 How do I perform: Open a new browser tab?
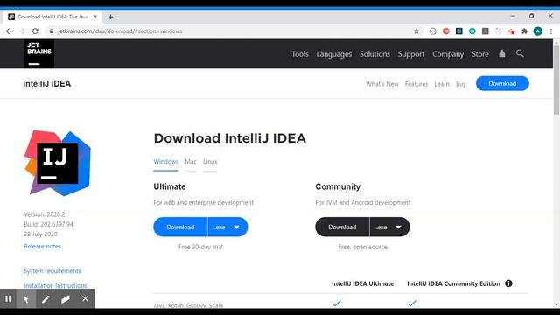coord(110,17)
